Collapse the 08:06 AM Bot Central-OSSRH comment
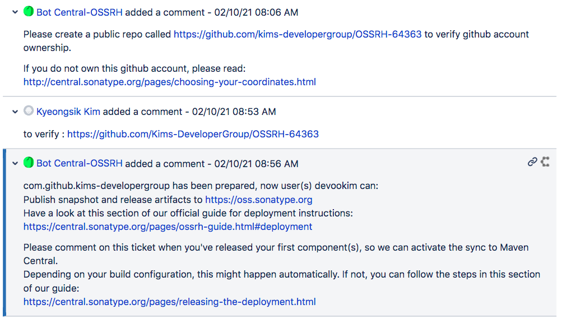The image size is (562, 318). (15, 12)
